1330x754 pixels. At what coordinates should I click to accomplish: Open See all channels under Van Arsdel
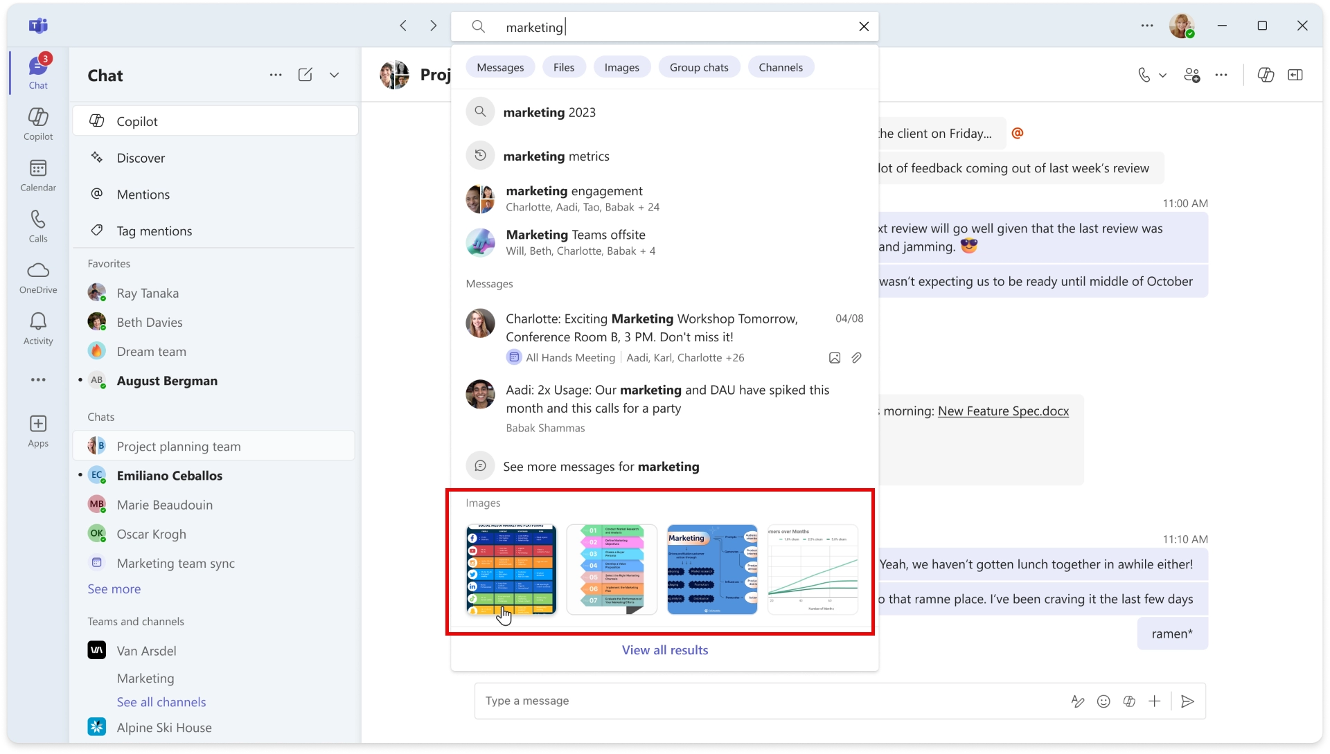[x=161, y=701]
